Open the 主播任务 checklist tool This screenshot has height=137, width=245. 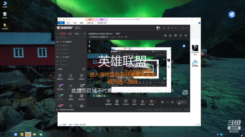(81, 77)
